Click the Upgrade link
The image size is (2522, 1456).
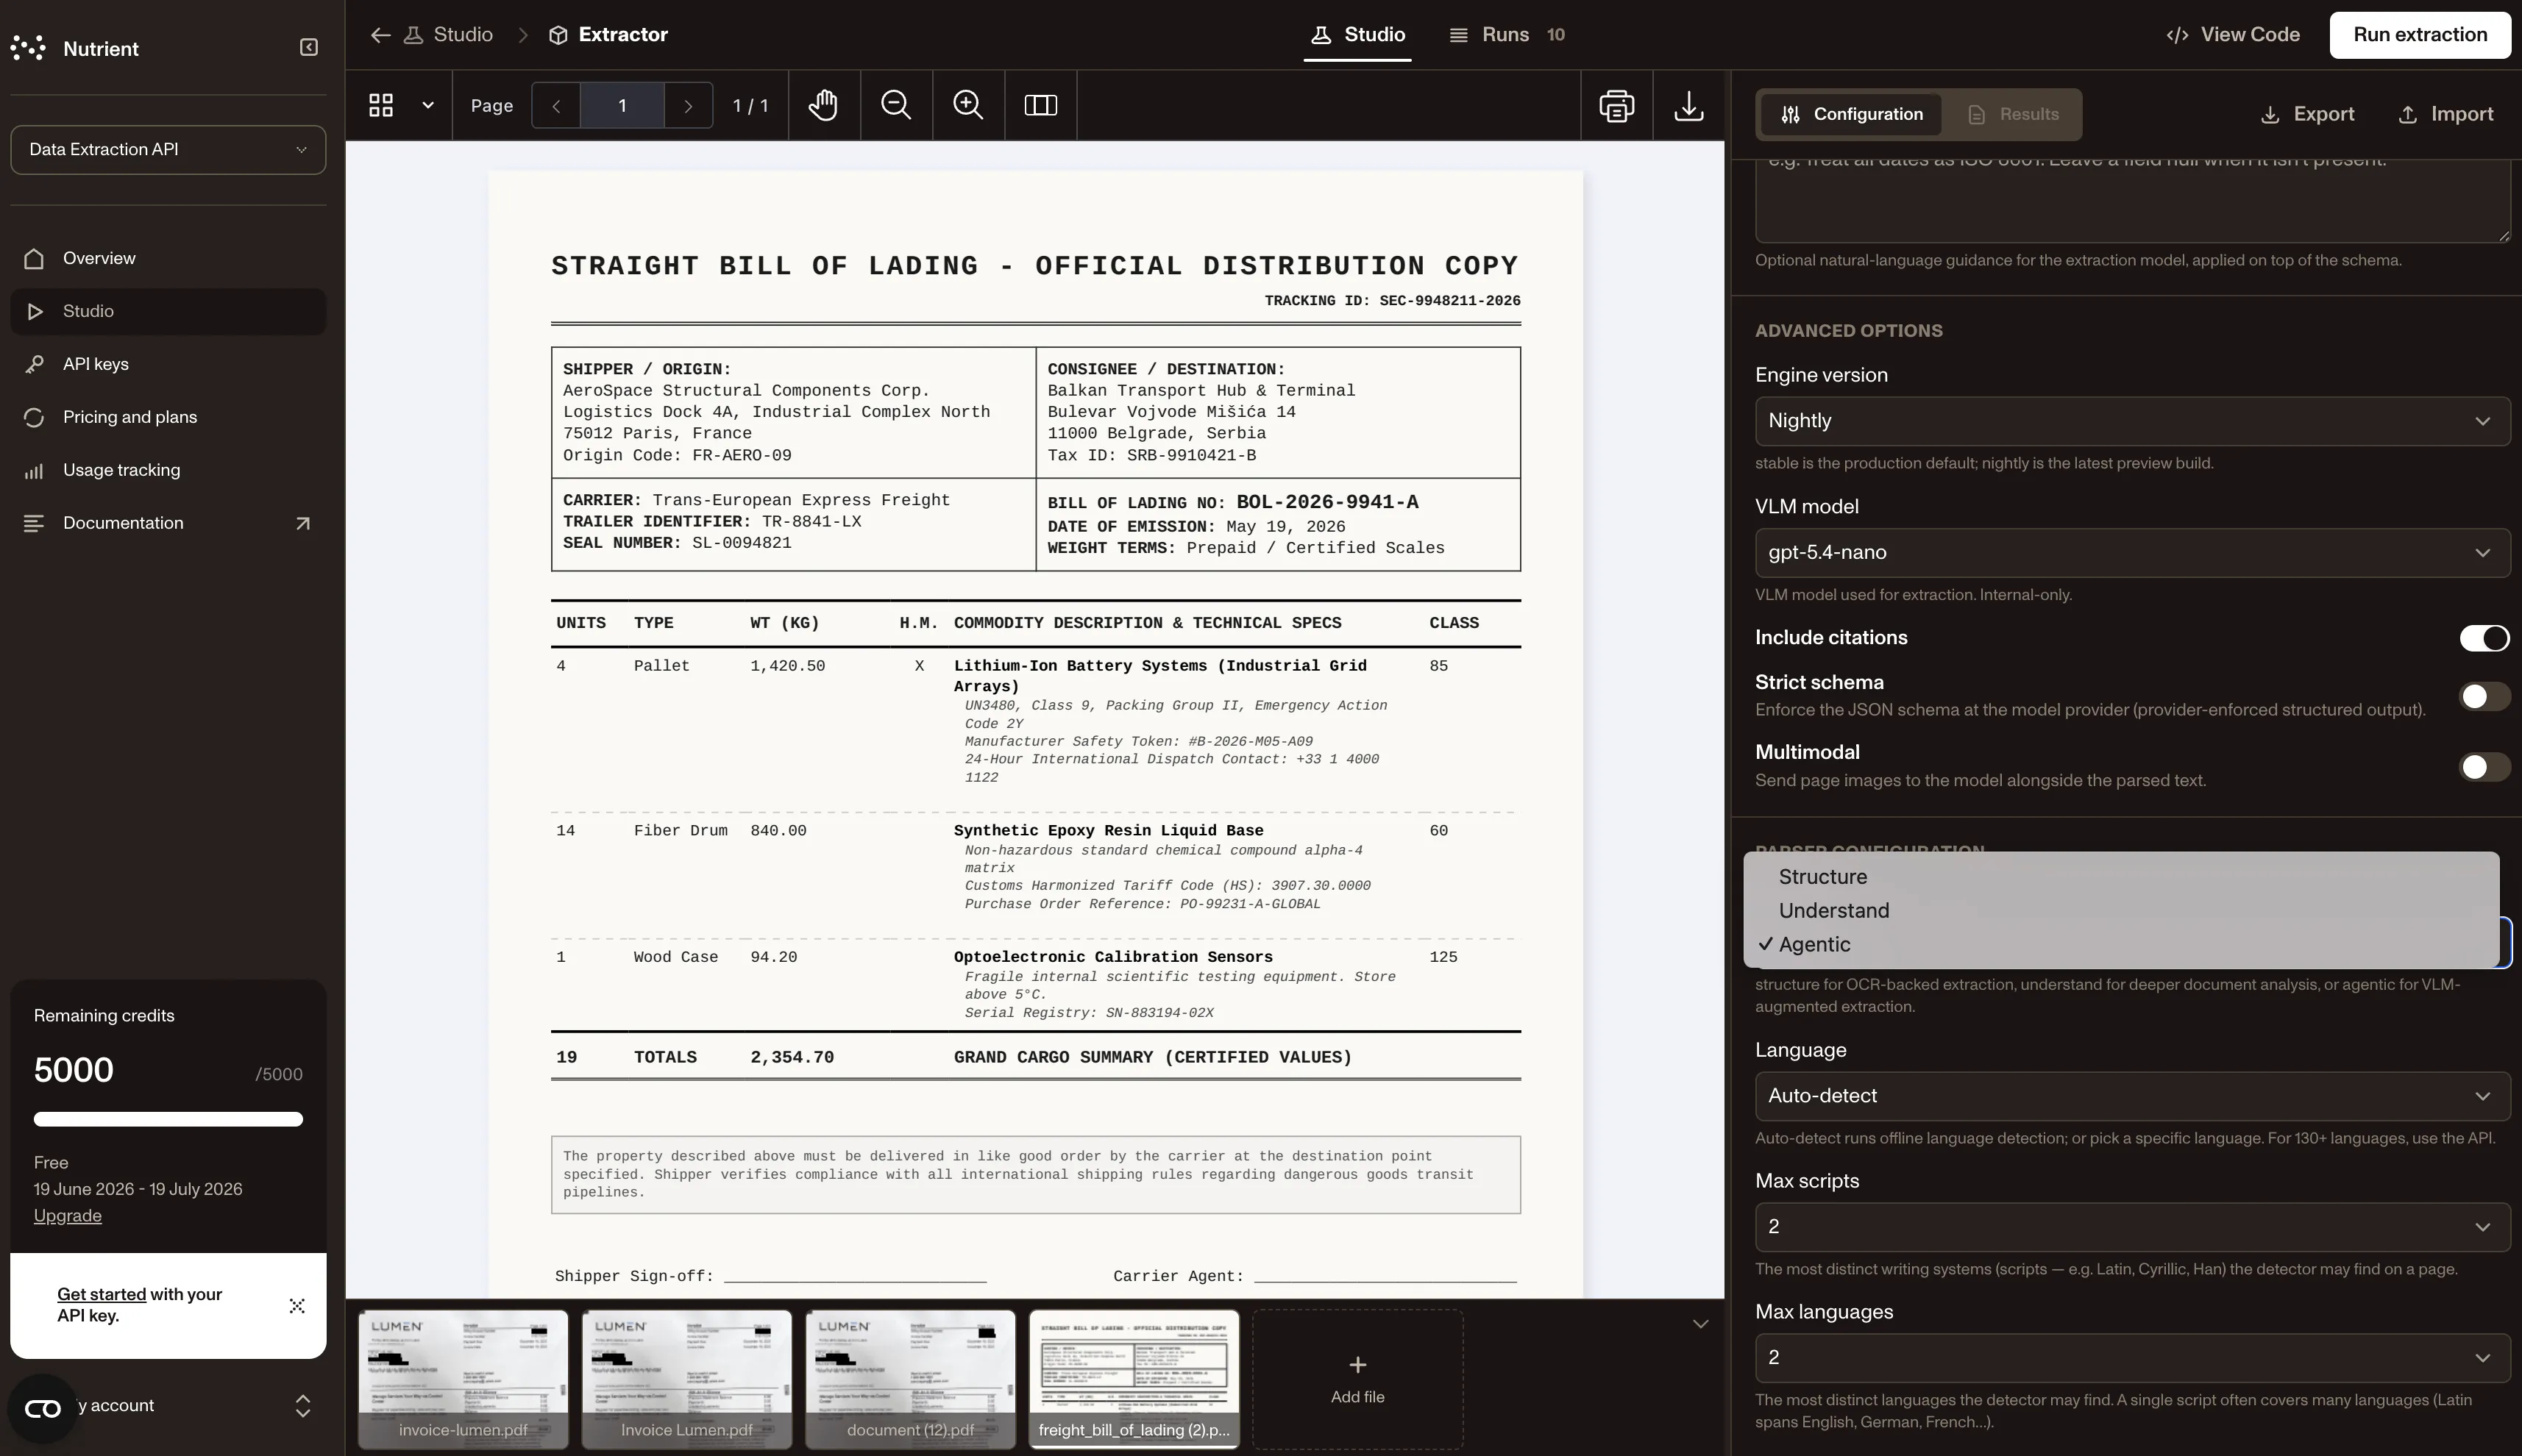click(x=67, y=1216)
